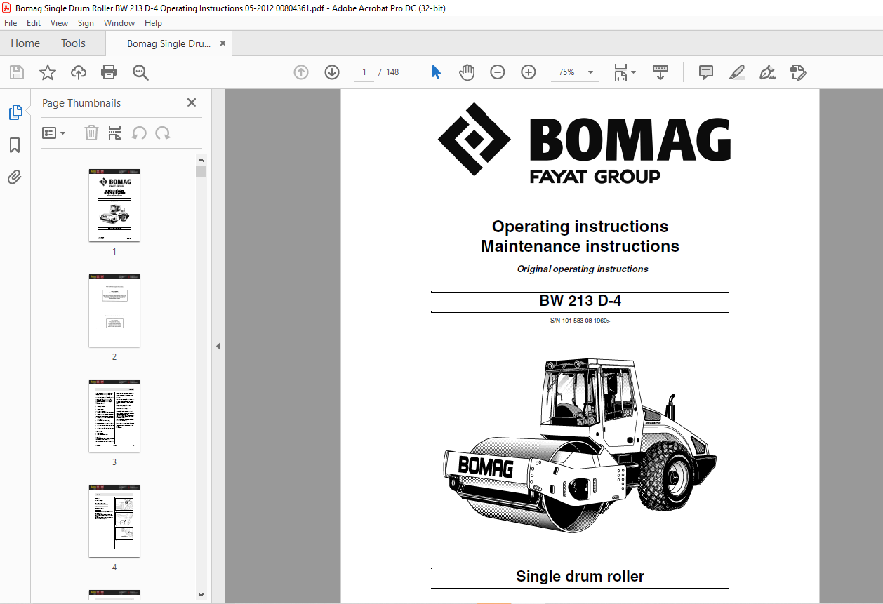Click 'Operating instructions' title text
The width and height of the screenshot is (883, 604).
coord(580,227)
